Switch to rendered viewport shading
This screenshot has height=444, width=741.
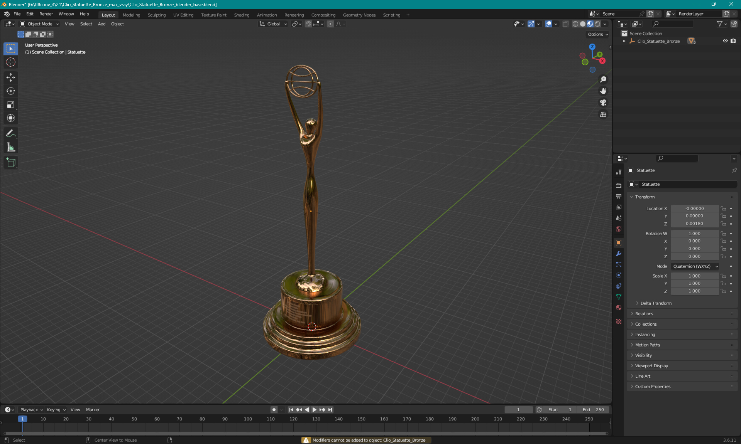597,24
